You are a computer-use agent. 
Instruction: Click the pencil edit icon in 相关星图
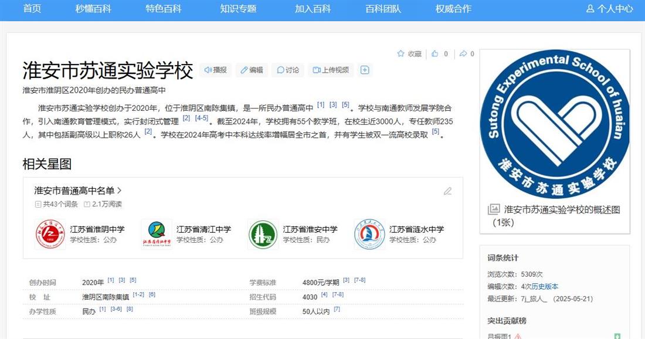(x=447, y=191)
